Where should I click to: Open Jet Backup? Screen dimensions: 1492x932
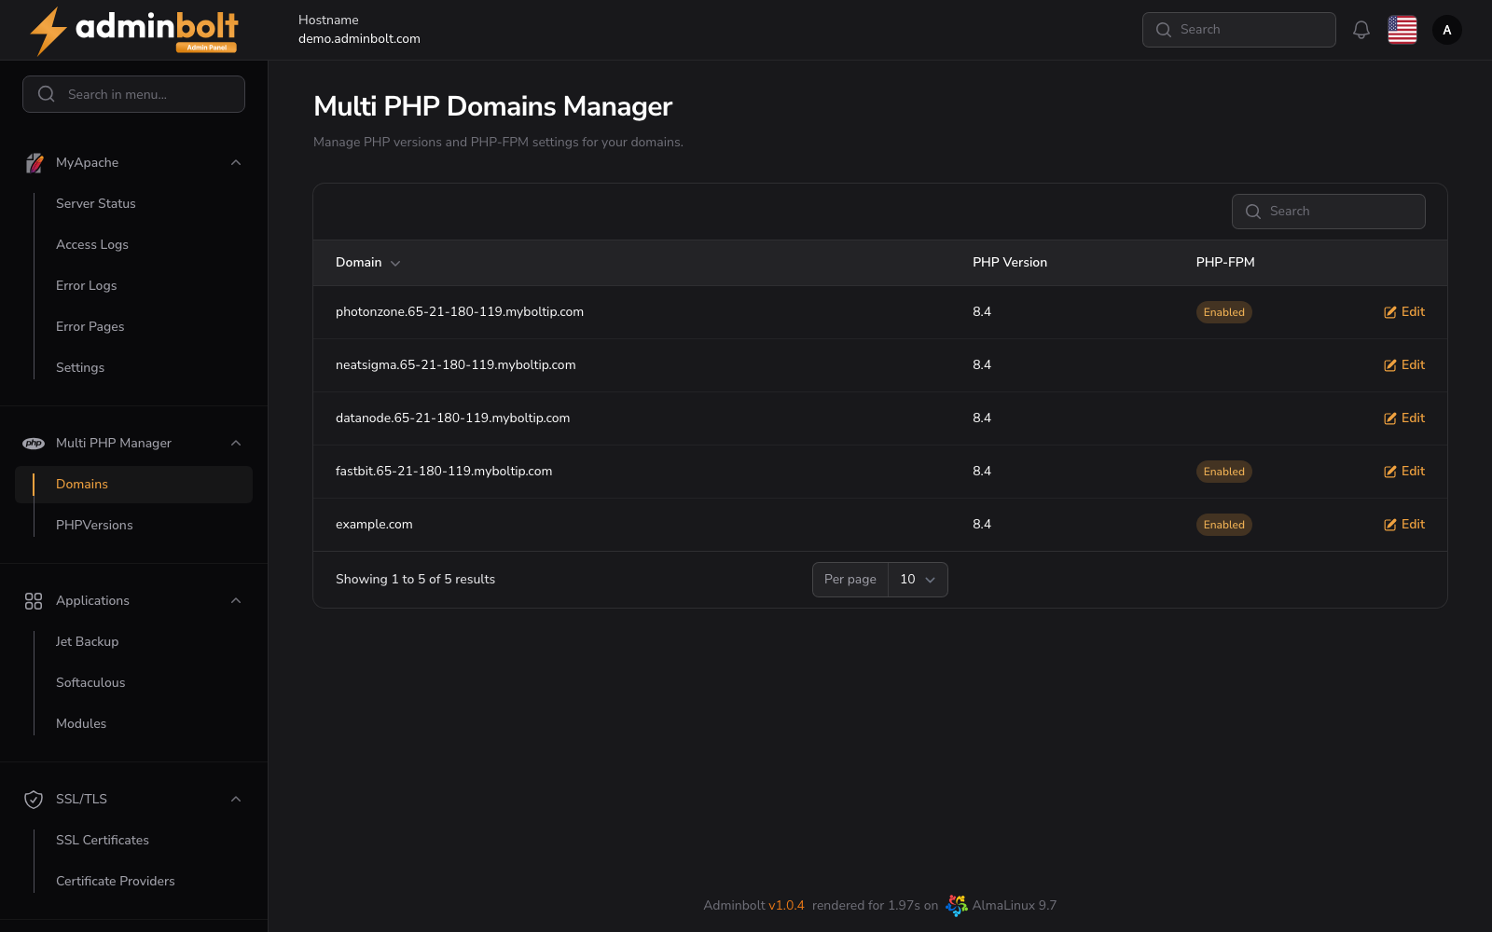click(x=88, y=641)
